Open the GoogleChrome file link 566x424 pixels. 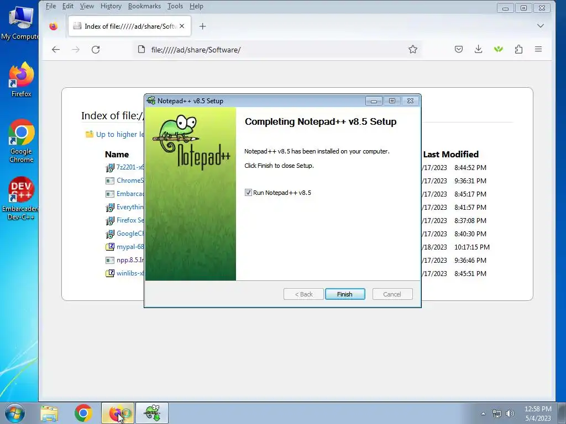pyautogui.click(x=130, y=234)
